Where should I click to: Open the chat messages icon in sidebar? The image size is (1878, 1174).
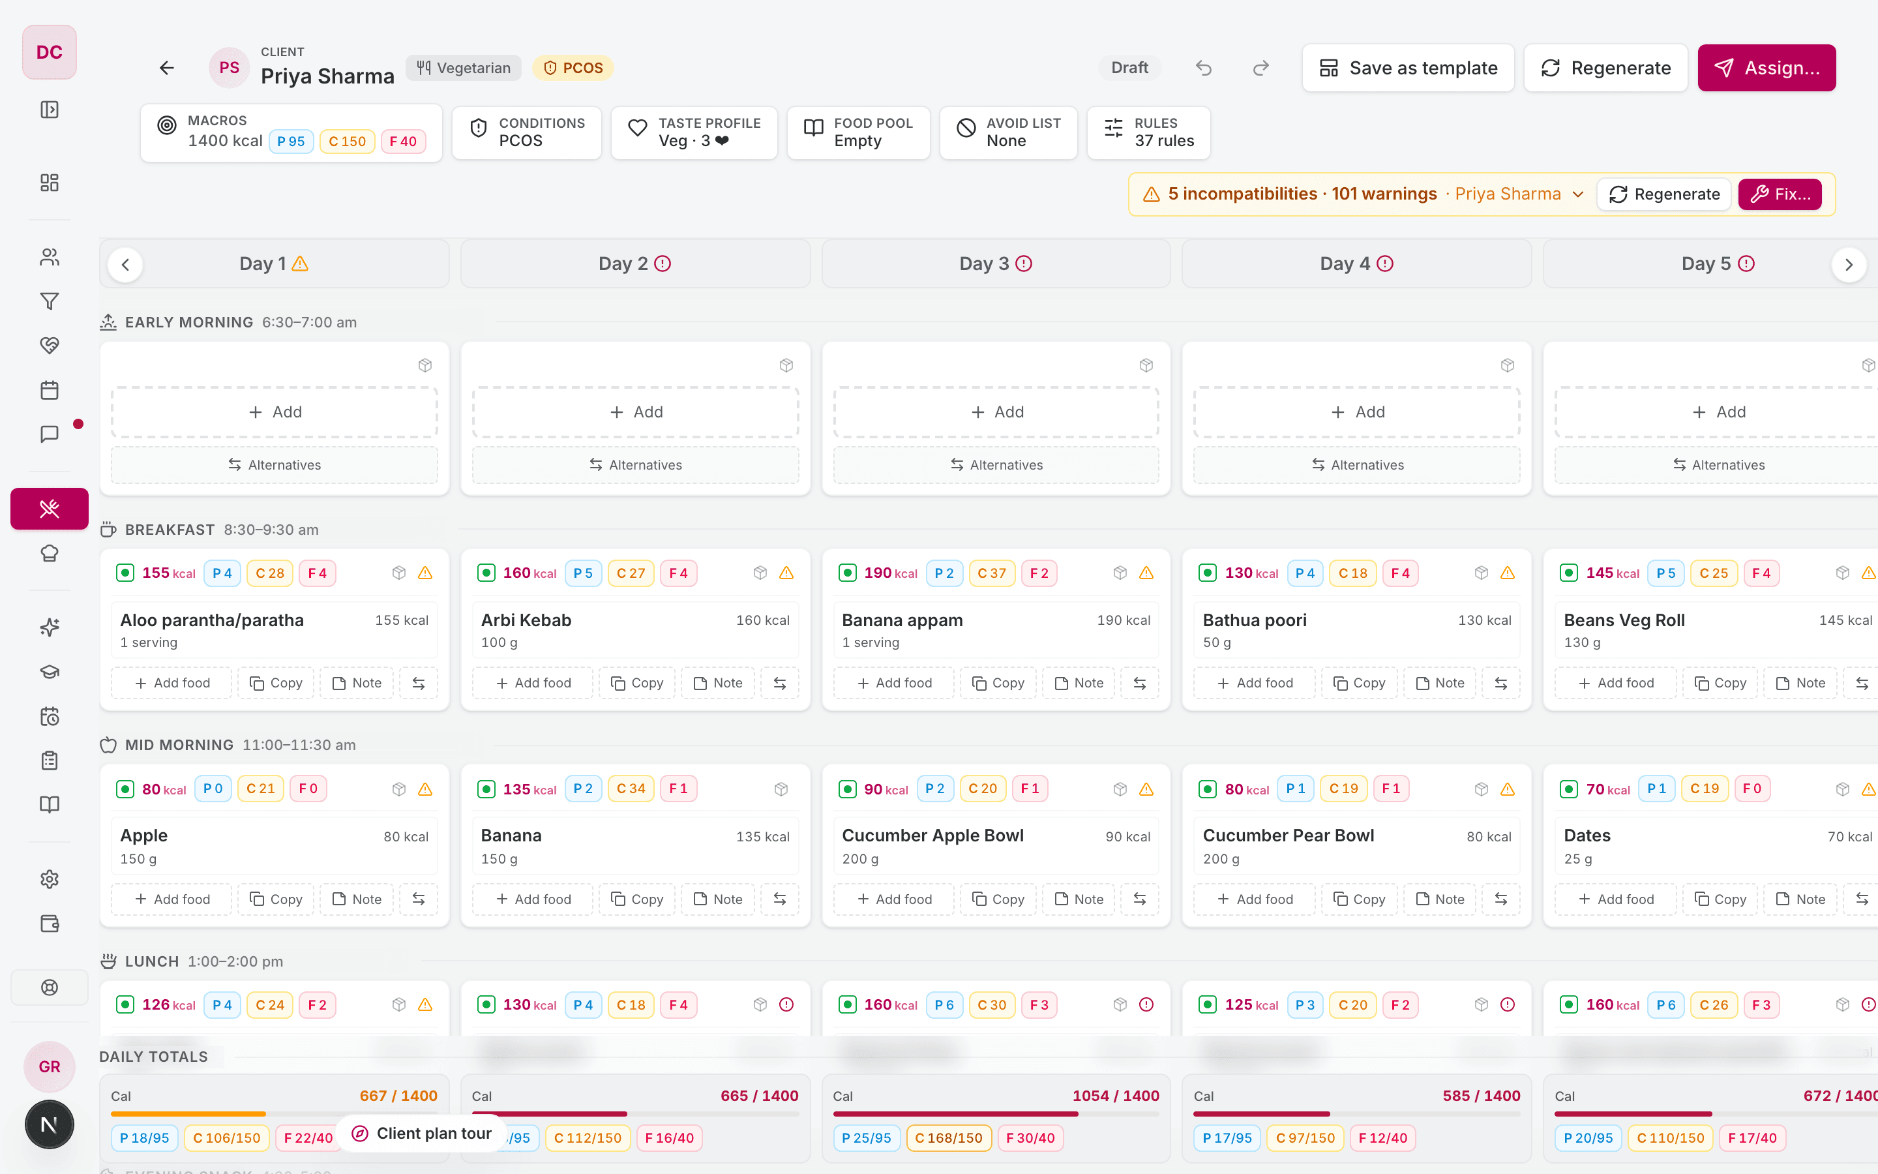50,434
